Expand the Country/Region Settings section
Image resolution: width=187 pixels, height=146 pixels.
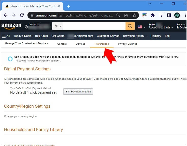coord(27,106)
